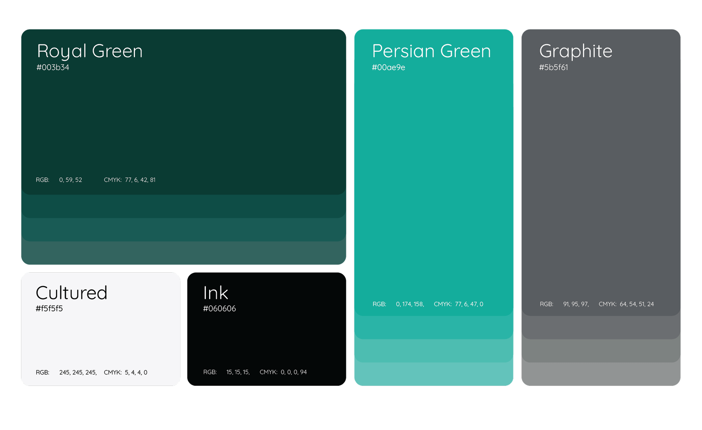702x430 pixels.
Task: Click the "Royal Green" title text
Action: [90, 51]
